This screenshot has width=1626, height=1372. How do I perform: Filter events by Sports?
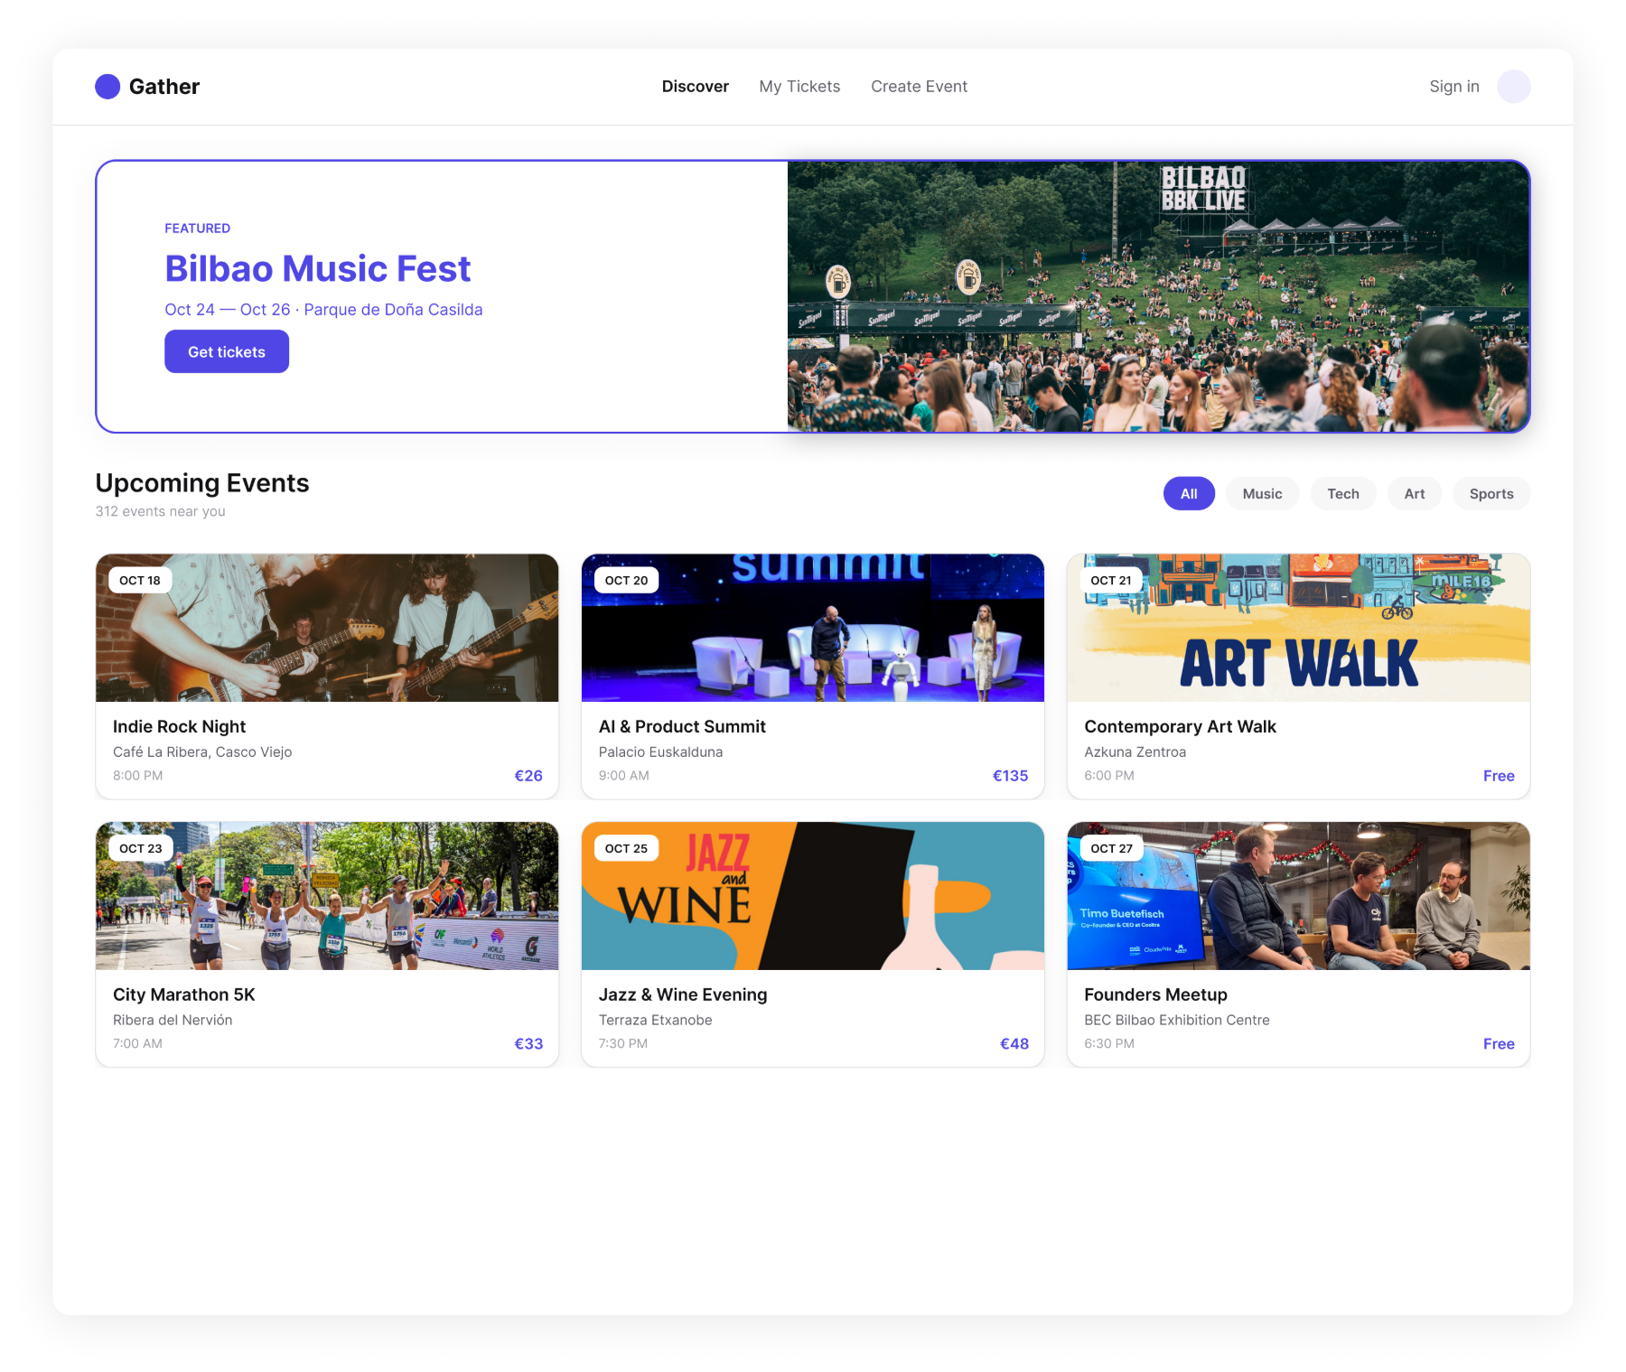point(1491,493)
